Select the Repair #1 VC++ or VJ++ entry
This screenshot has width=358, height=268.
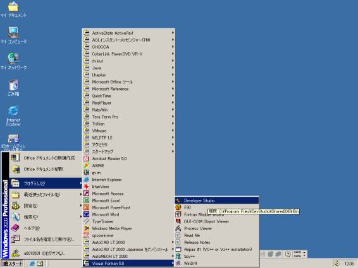[217, 249]
